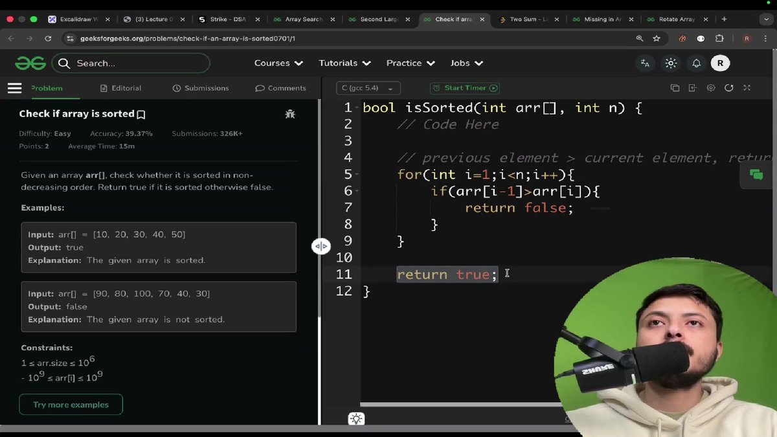Screen dimensions: 777x437
Task: Copy the code using the copy icon
Action: click(674, 87)
